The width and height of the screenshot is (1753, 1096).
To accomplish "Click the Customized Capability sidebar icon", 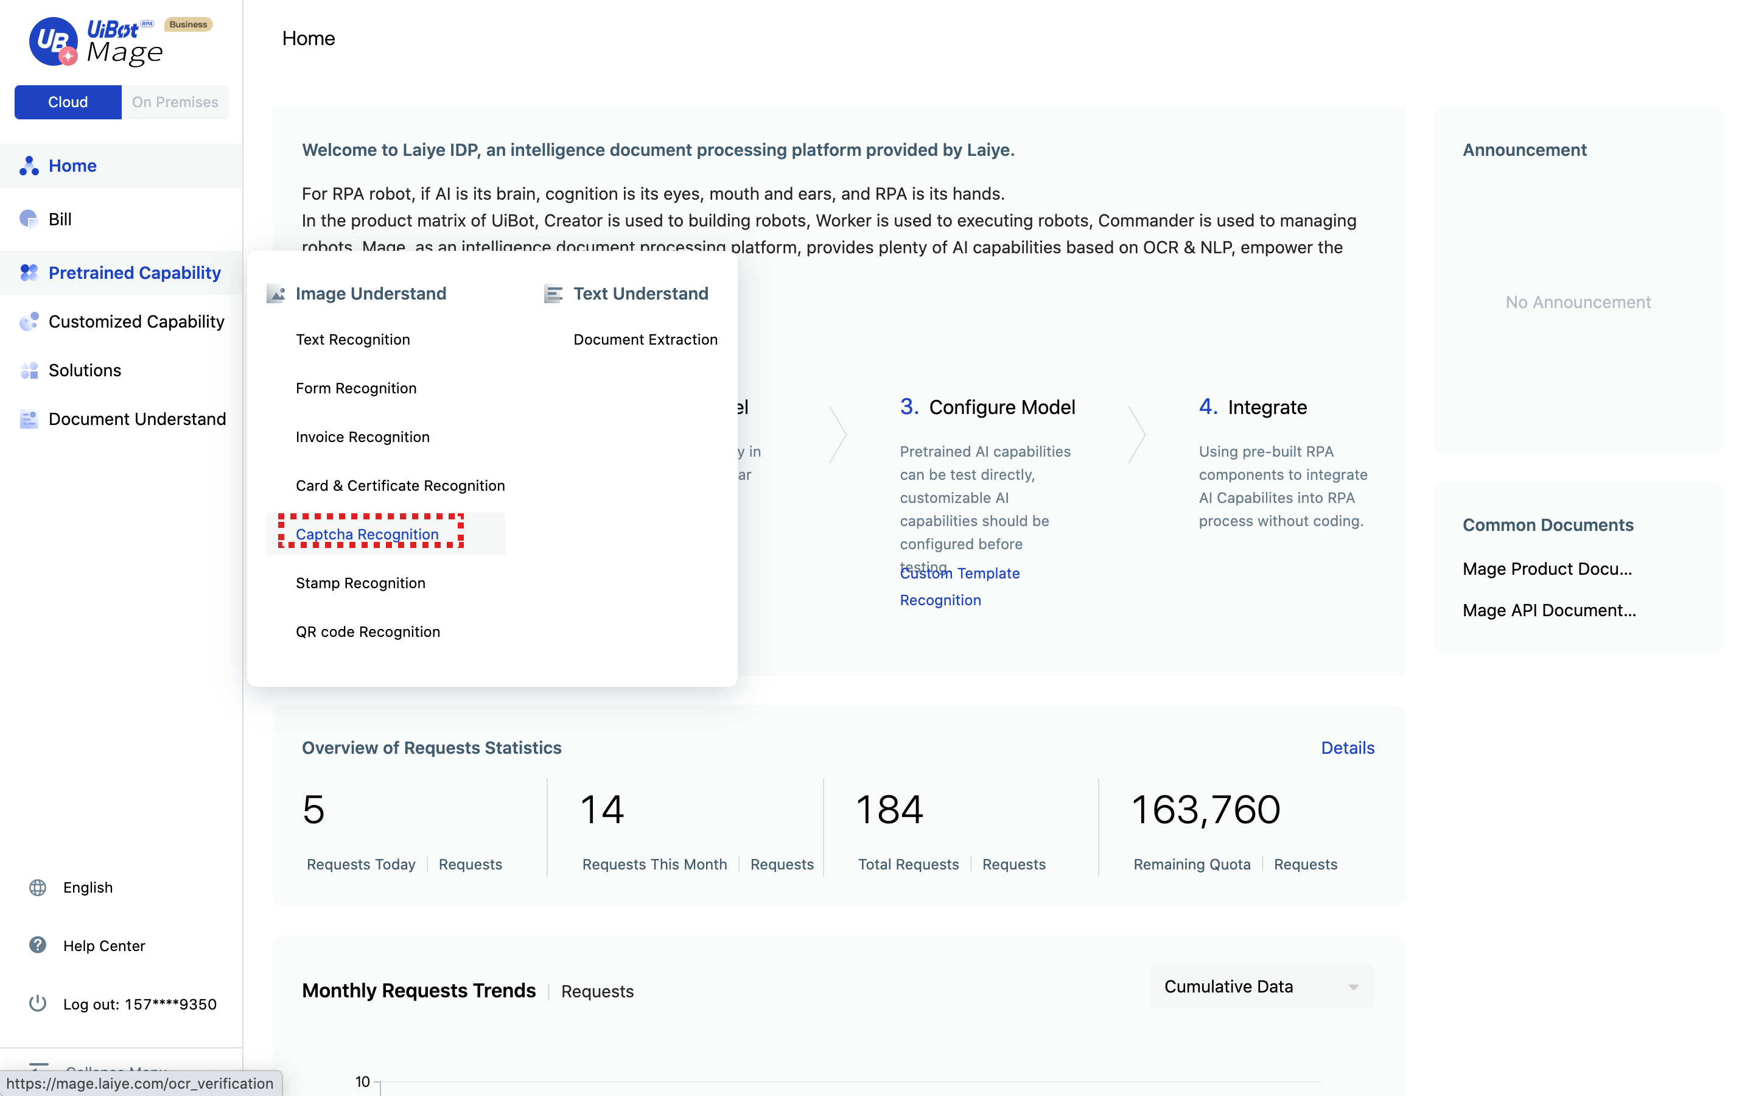I will 28,321.
